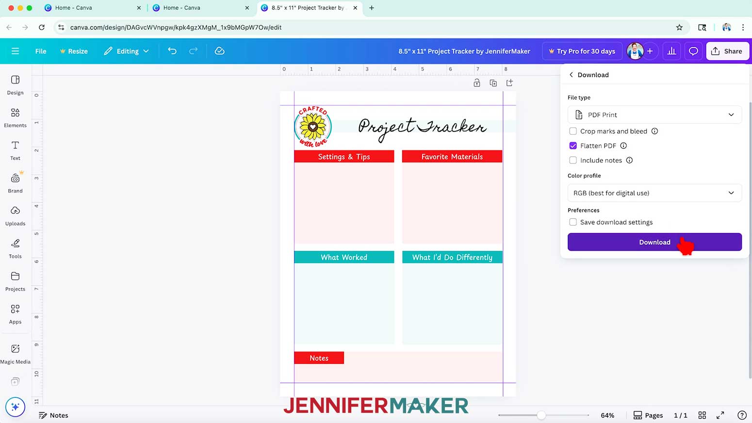This screenshot has height=423, width=752.
Task: Add collaborator with plus icon
Action: pyautogui.click(x=650, y=51)
